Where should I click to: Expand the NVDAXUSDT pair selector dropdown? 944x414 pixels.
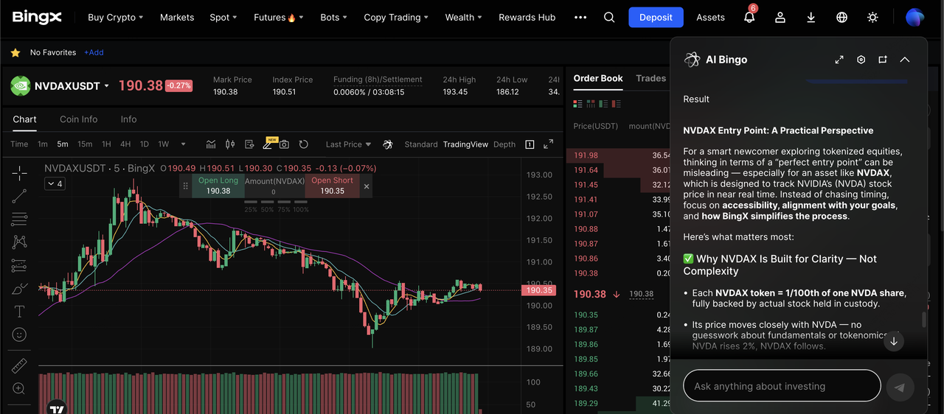[106, 86]
